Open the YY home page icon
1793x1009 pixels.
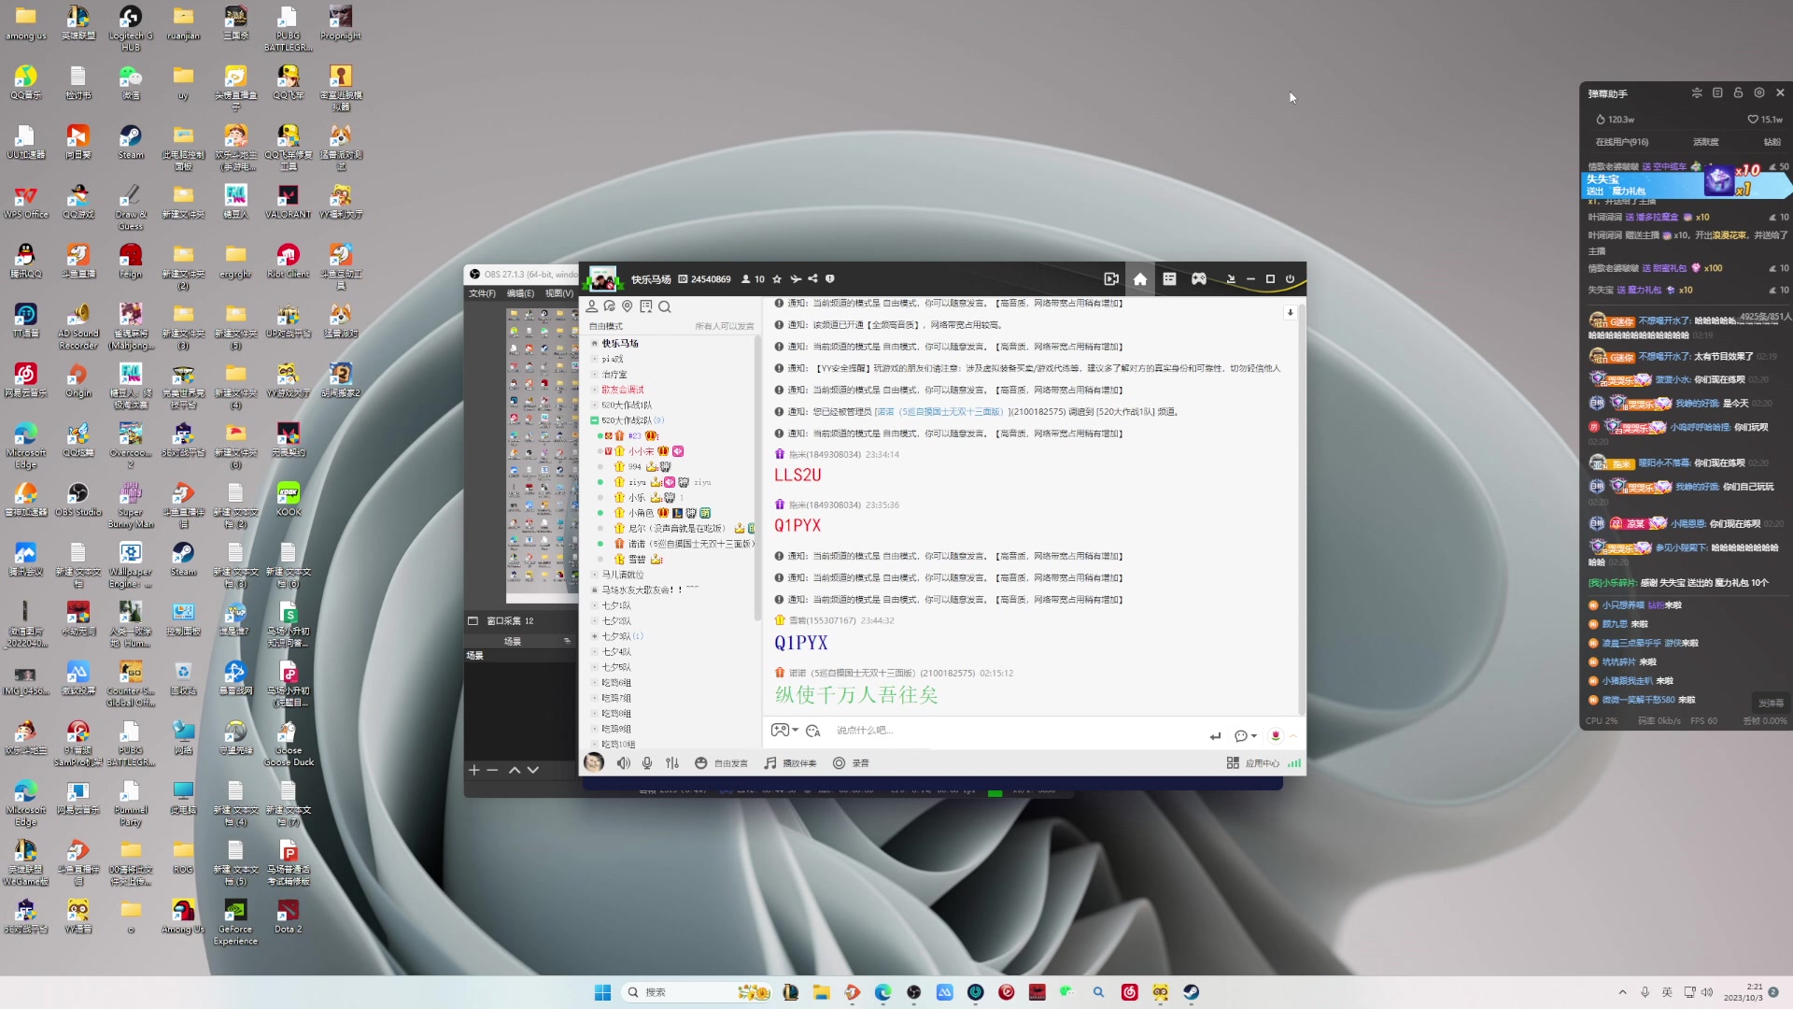click(1140, 278)
